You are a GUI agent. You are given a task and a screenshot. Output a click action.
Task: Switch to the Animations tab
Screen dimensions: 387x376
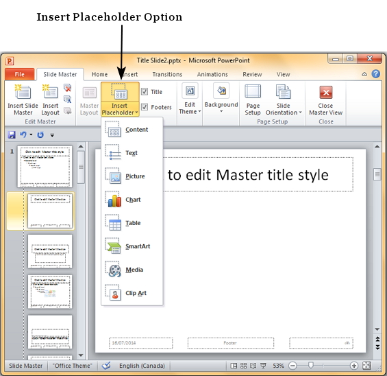pos(212,74)
